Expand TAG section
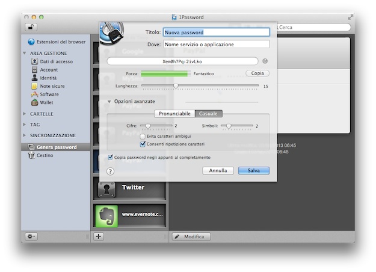 click(25, 125)
